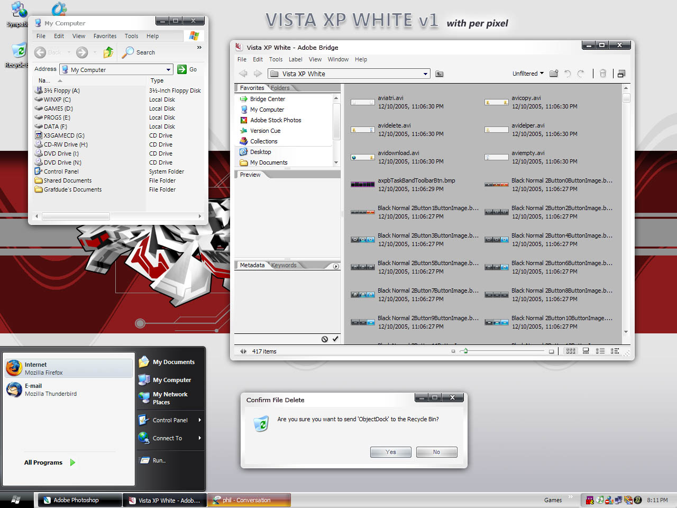Viewport: 677px width, 508px height.
Task: Switch Bridge to compact mode
Action: (621, 74)
